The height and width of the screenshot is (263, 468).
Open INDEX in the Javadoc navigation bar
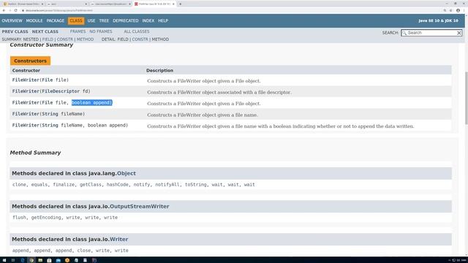coord(148,20)
